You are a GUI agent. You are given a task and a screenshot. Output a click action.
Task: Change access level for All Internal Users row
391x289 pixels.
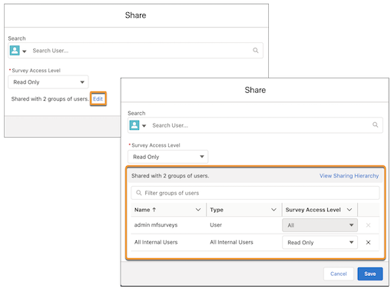point(320,242)
